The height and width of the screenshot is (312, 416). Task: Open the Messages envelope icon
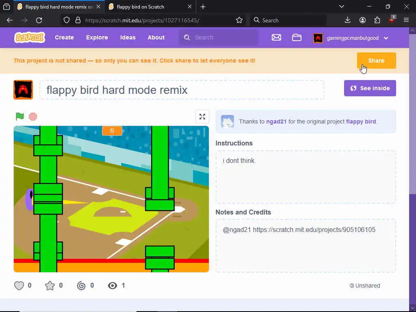click(276, 38)
